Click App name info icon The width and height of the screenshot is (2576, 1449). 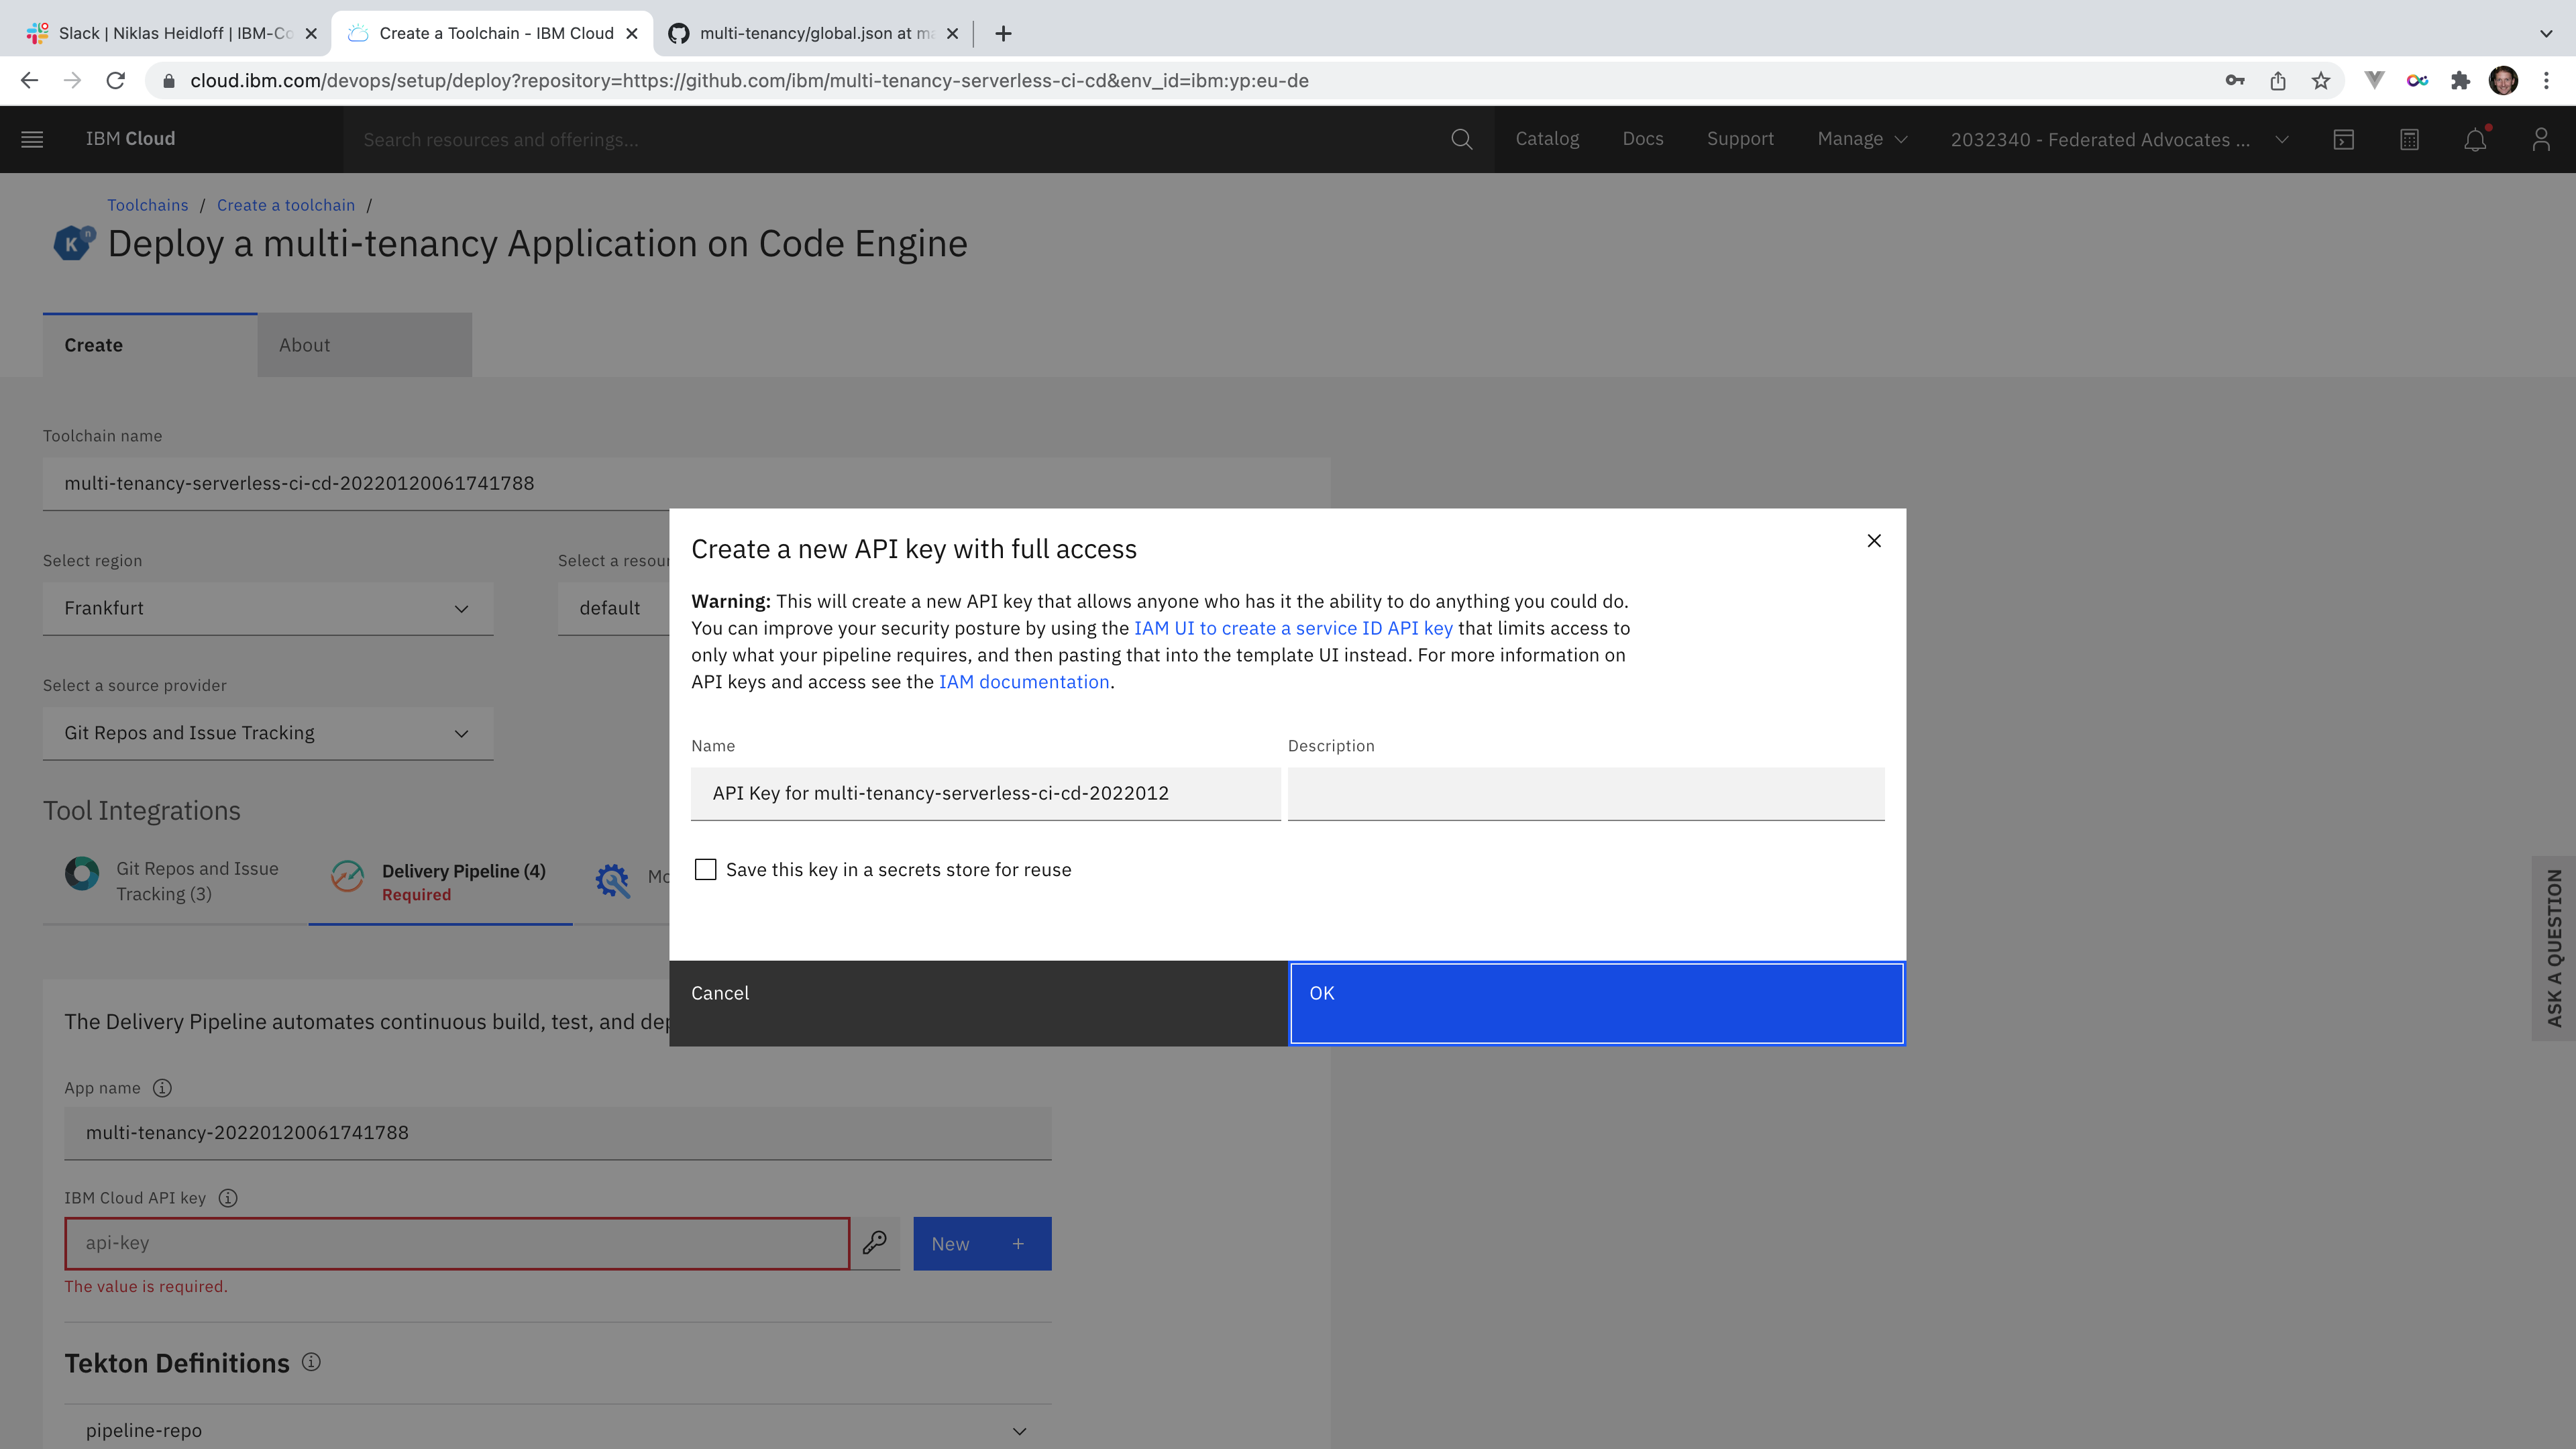(x=162, y=1088)
